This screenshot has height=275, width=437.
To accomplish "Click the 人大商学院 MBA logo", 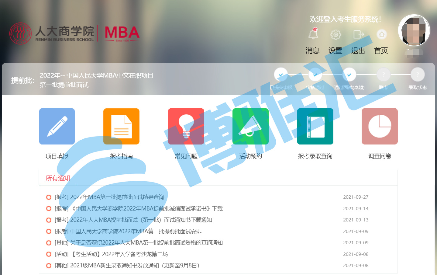I will 74,33.
